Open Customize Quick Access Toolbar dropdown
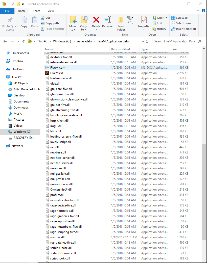The image size is (207, 263). [x=23, y=4]
